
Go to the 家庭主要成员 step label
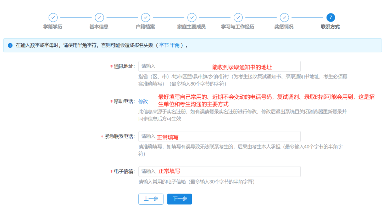[x=191, y=27]
